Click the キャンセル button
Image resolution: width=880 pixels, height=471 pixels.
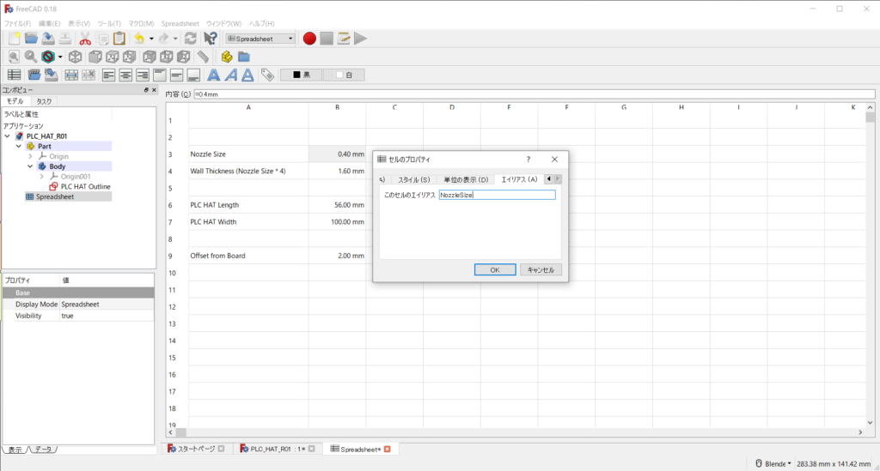(x=541, y=269)
